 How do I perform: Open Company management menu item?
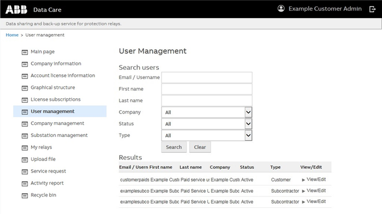(x=57, y=123)
